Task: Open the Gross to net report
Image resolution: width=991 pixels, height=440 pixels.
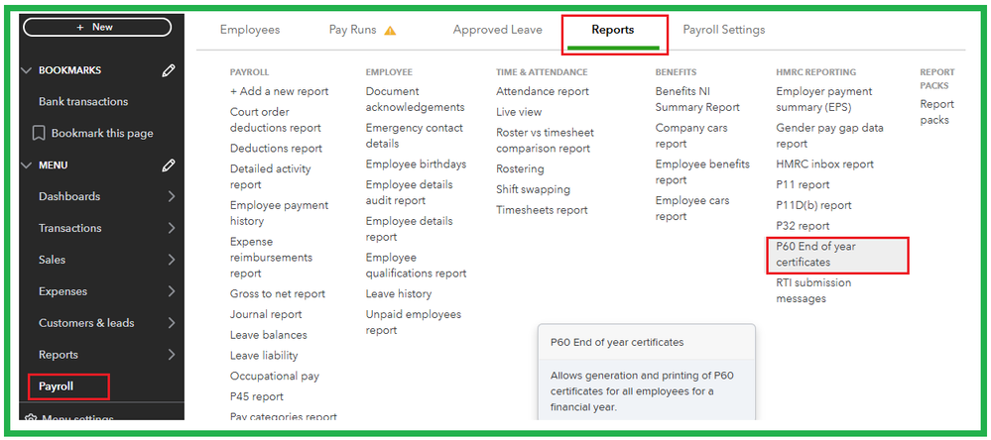Action: coord(278,294)
